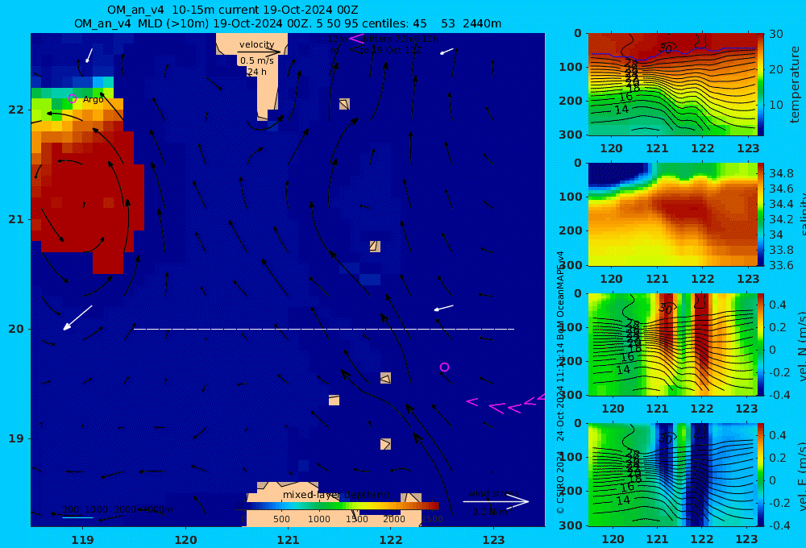Click the vel. E panel vertical colorbar
The width and height of the screenshot is (806, 548).
click(760, 475)
